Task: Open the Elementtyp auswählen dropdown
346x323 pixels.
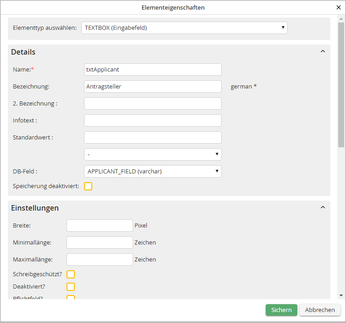Action: [x=184, y=28]
